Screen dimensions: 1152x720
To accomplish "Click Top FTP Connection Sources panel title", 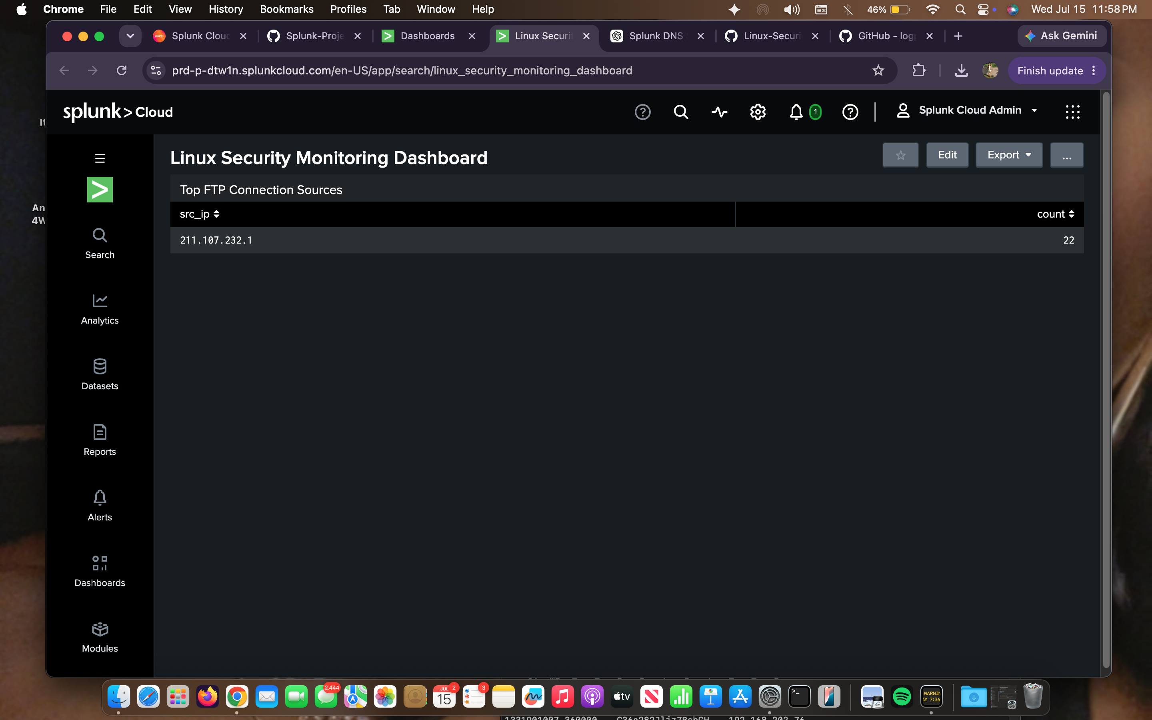I will coord(261,190).
